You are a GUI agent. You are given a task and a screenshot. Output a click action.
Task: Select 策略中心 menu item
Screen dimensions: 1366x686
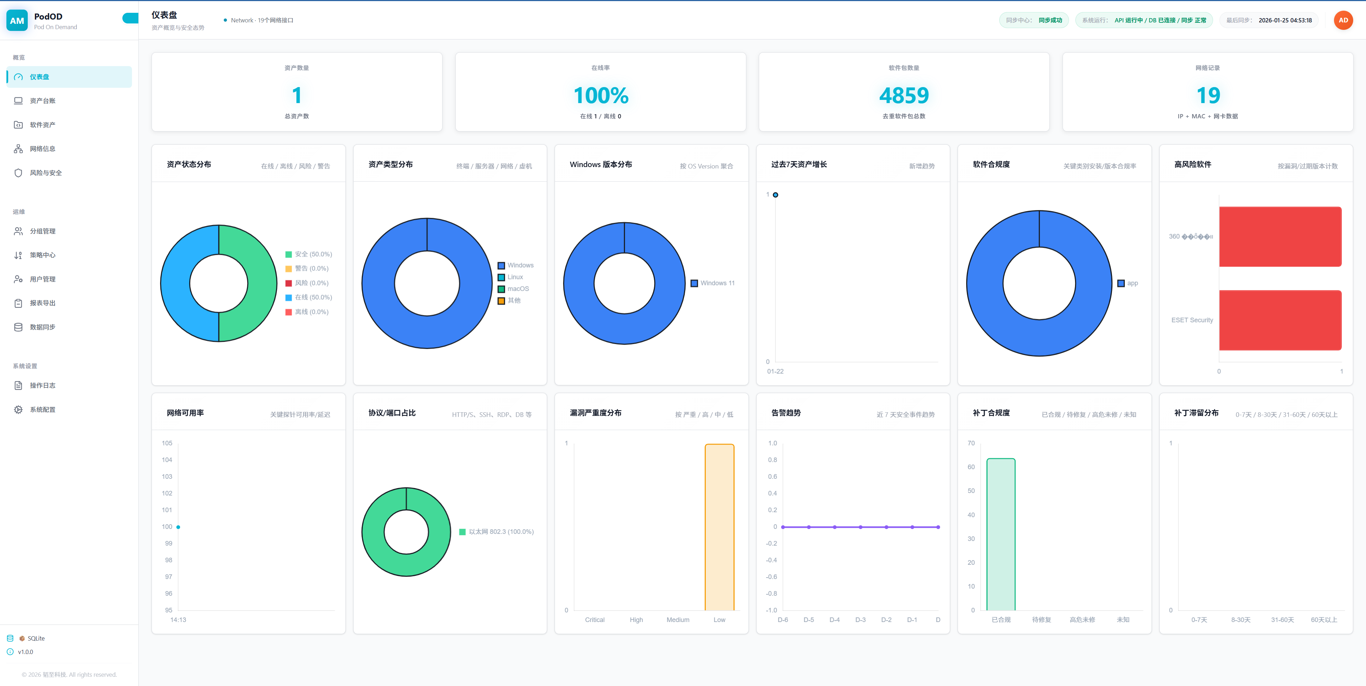pos(42,255)
